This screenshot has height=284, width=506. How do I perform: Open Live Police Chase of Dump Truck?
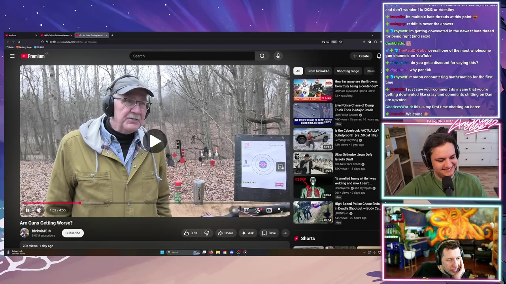point(354,108)
